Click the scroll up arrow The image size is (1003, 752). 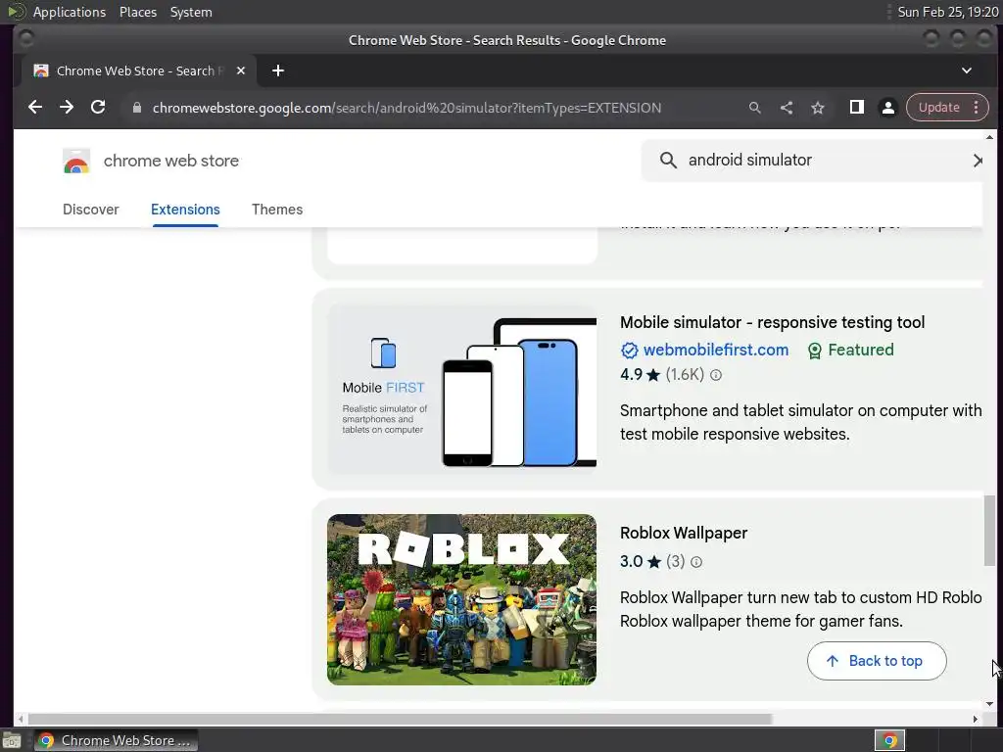pyautogui.click(x=989, y=137)
